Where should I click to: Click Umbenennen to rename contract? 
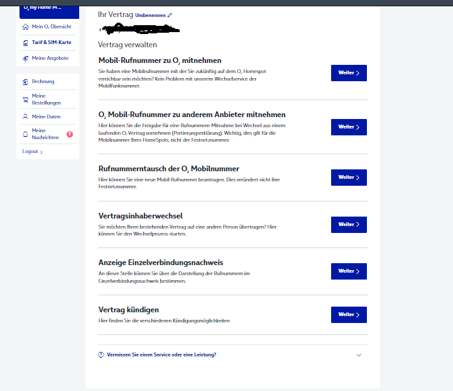pos(150,15)
